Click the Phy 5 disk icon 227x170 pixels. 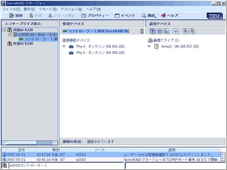point(71,53)
